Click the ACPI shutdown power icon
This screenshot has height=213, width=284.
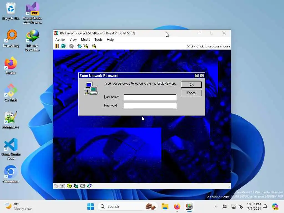click(x=71, y=46)
